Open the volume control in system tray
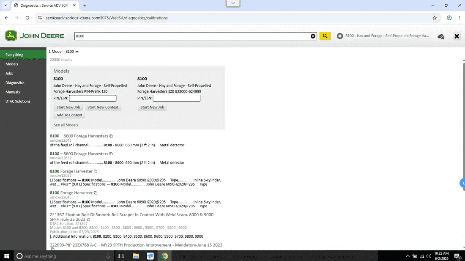The width and height of the screenshot is (465, 261). coord(429,256)
